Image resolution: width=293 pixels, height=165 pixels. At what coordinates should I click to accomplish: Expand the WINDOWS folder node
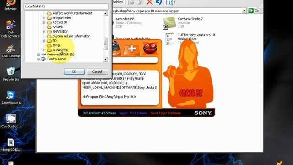[44, 50]
